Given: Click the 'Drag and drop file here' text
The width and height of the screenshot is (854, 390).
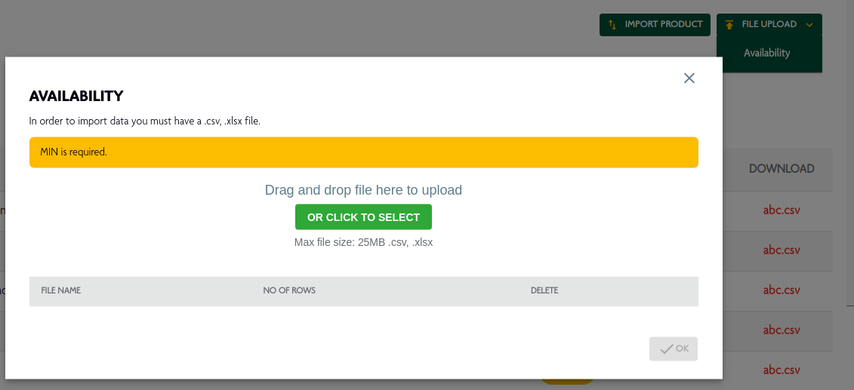Looking at the screenshot, I should click(x=363, y=190).
